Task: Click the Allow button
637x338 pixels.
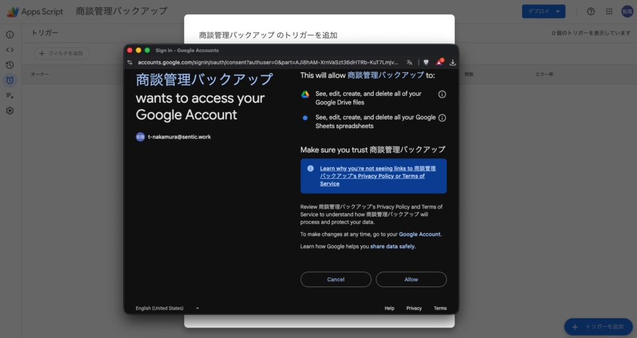Action: click(411, 280)
